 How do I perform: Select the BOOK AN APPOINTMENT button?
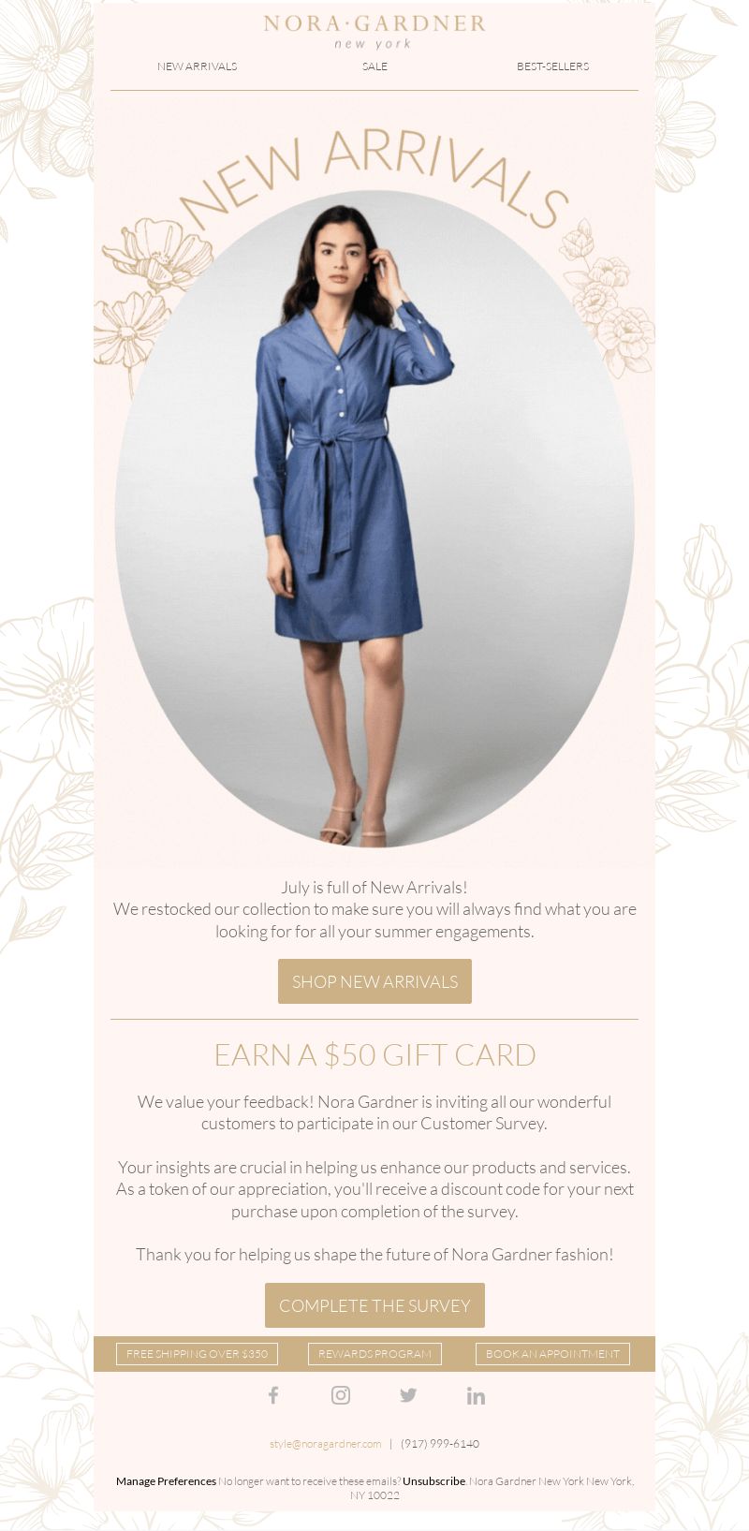point(552,1354)
